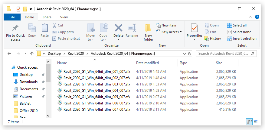Viewport: 265px width, 130px height.
Task: Go back with the left arrow
Action: click(9, 54)
